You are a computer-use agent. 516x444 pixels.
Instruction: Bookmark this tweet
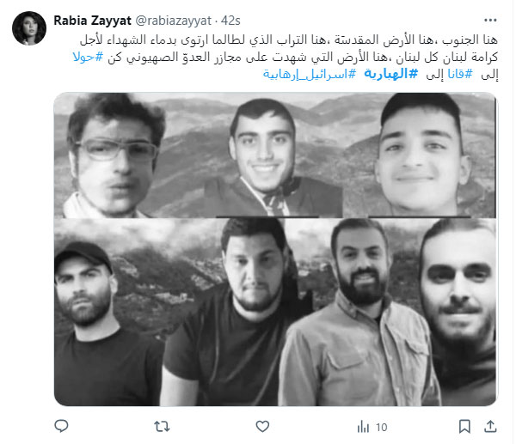pos(464,427)
